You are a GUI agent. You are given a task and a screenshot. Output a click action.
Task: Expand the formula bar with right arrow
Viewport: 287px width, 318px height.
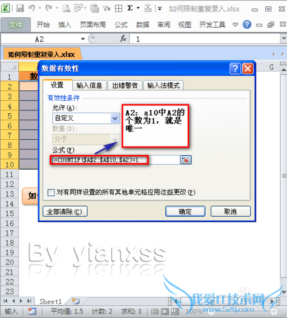(284, 39)
